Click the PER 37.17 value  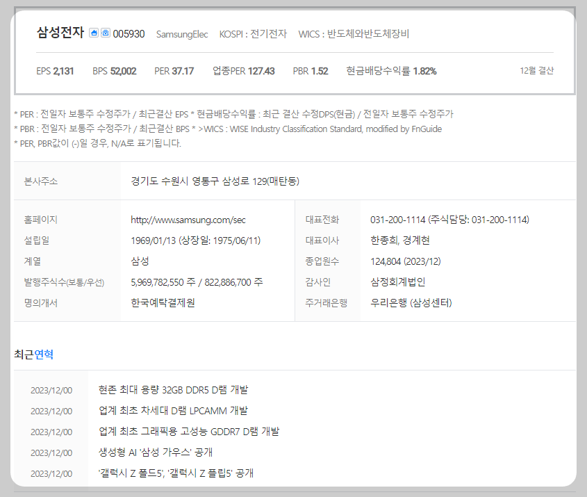174,71
